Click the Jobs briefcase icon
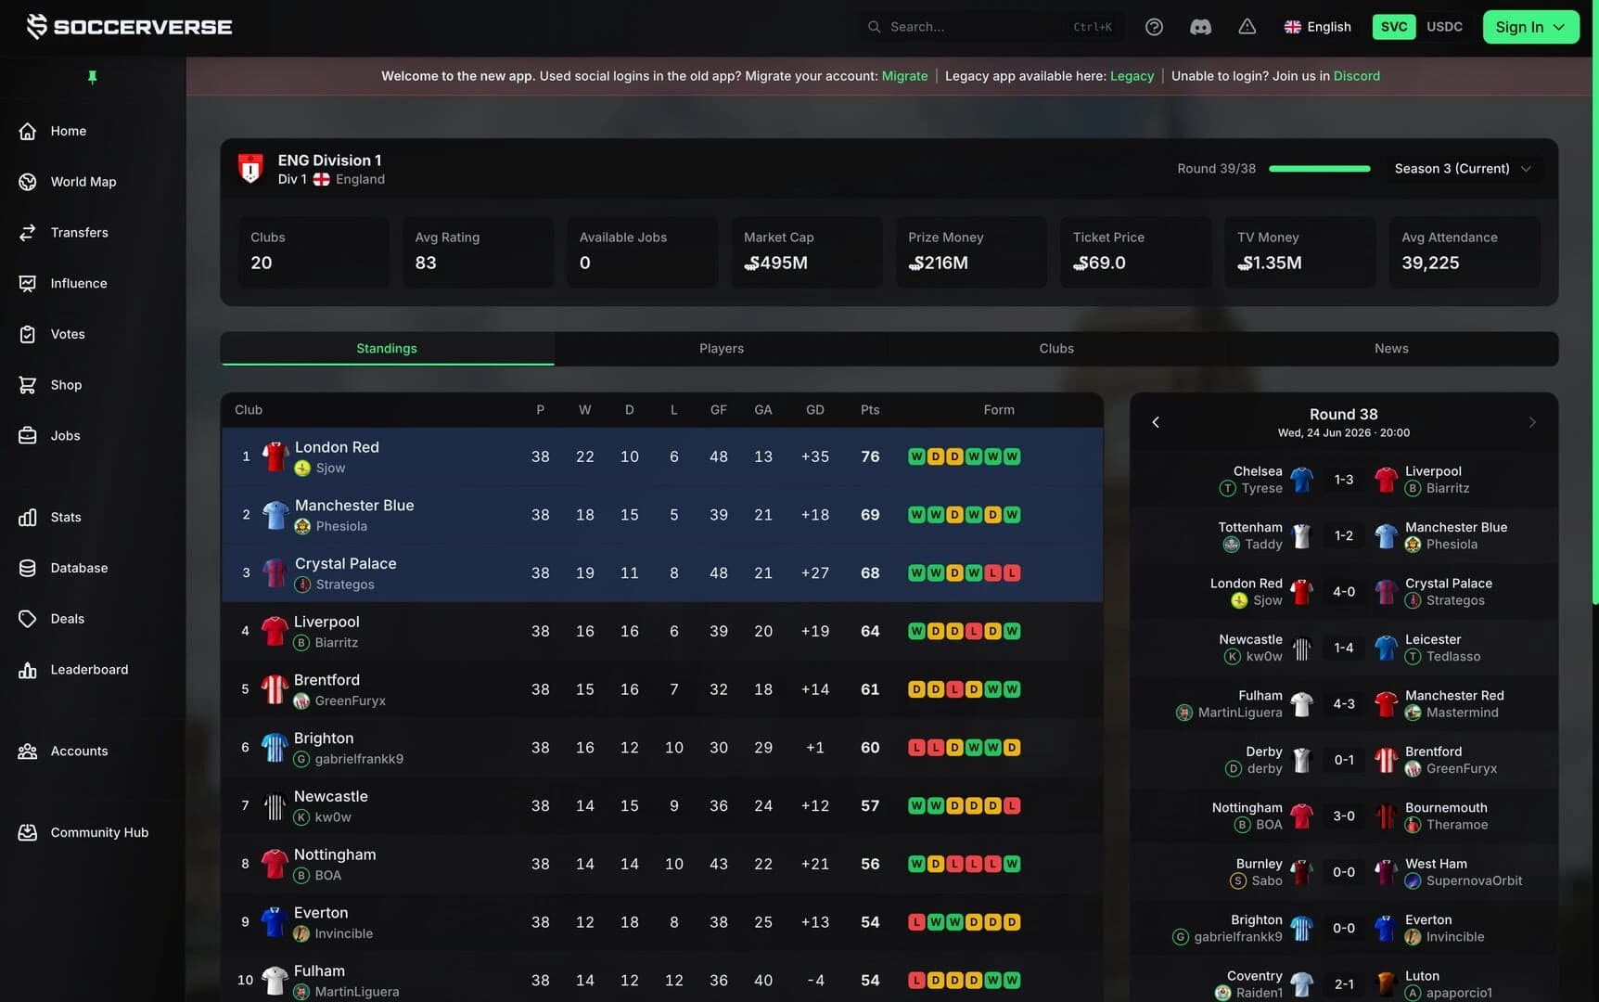Screen dimensions: 1599x1002 (28, 435)
